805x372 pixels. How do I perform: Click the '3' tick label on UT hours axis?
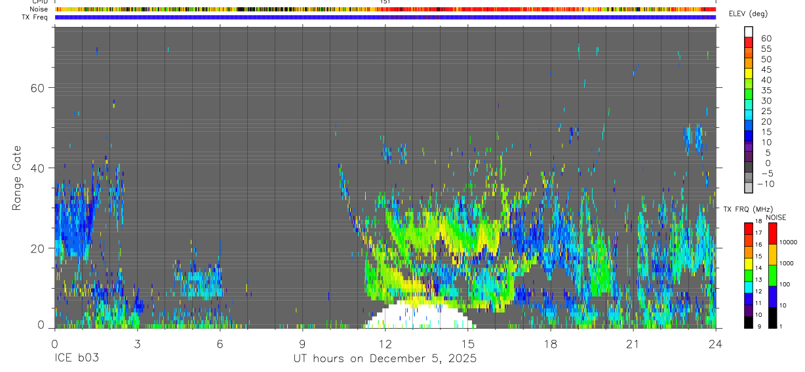pyautogui.click(x=137, y=343)
